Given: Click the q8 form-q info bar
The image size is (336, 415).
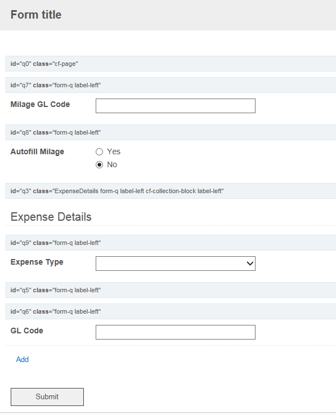Looking at the screenshot, I should point(171,132).
